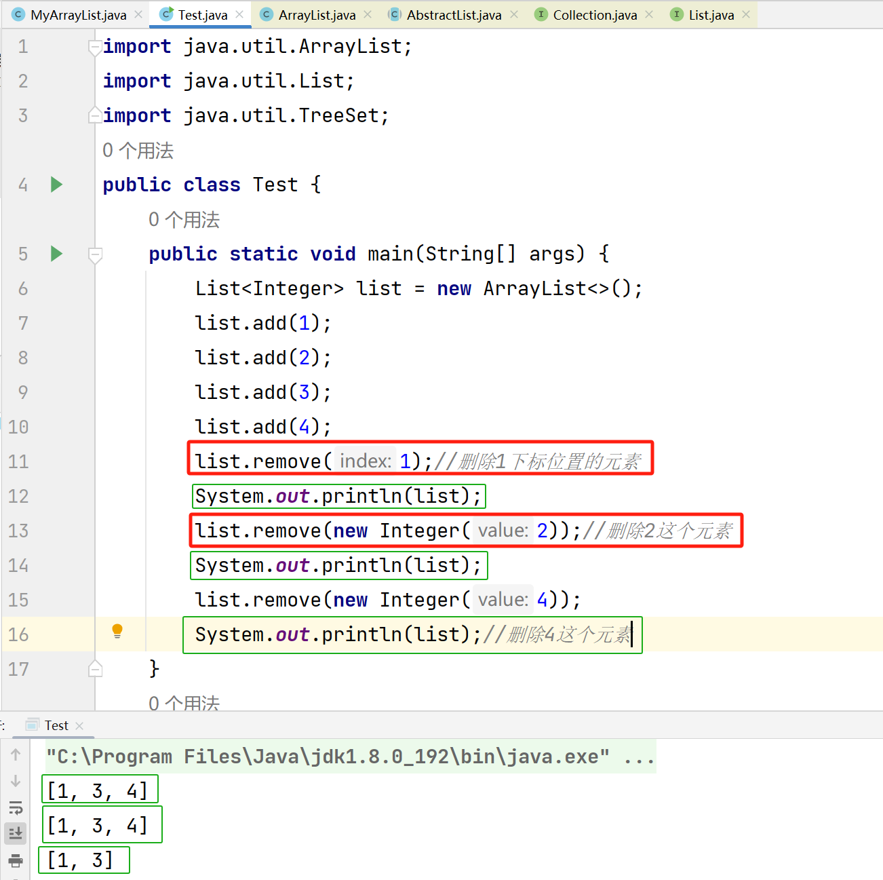Click the down arrow stack trace icon
Image resolution: width=883 pixels, height=880 pixels.
click(x=16, y=781)
